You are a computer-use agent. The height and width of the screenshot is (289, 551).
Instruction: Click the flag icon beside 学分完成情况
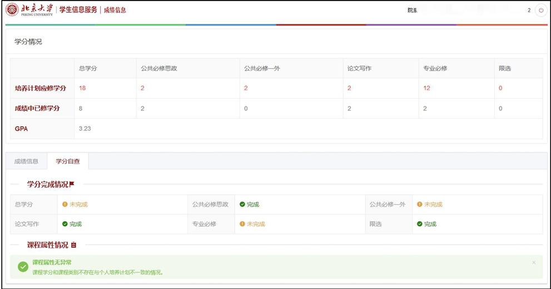pos(72,184)
